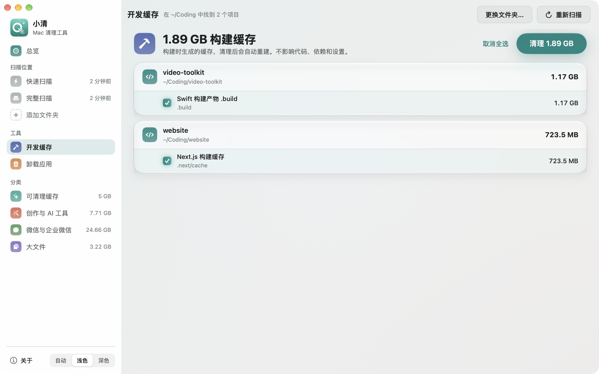This screenshot has height=374, width=599.
Task: Click the 723.5 MB size of Next.js 构建缓存
Action: (563, 161)
